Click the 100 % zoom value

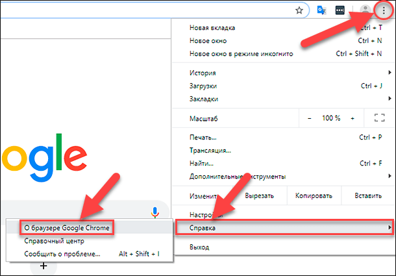click(331, 118)
